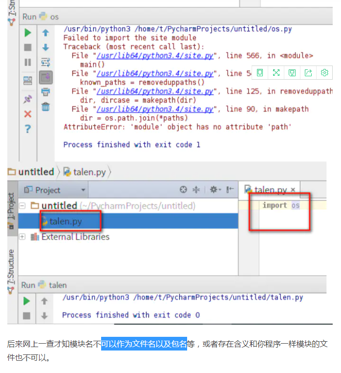Click the Print icon in os run panel
The height and width of the screenshot is (373, 341).
(x=45, y=92)
